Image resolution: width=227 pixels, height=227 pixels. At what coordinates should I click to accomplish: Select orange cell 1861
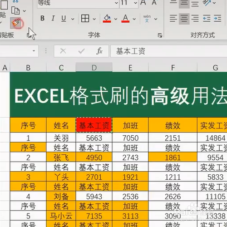pyautogui.click(x=173, y=157)
